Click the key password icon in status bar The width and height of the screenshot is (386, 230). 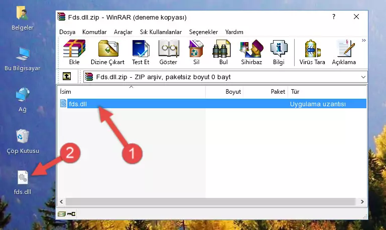[71, 214]
